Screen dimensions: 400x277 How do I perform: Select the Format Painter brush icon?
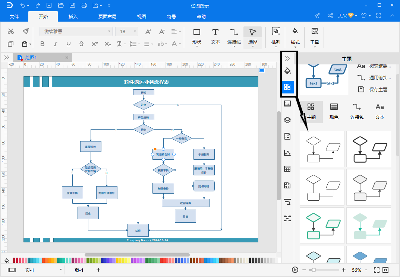pos(26,31)
